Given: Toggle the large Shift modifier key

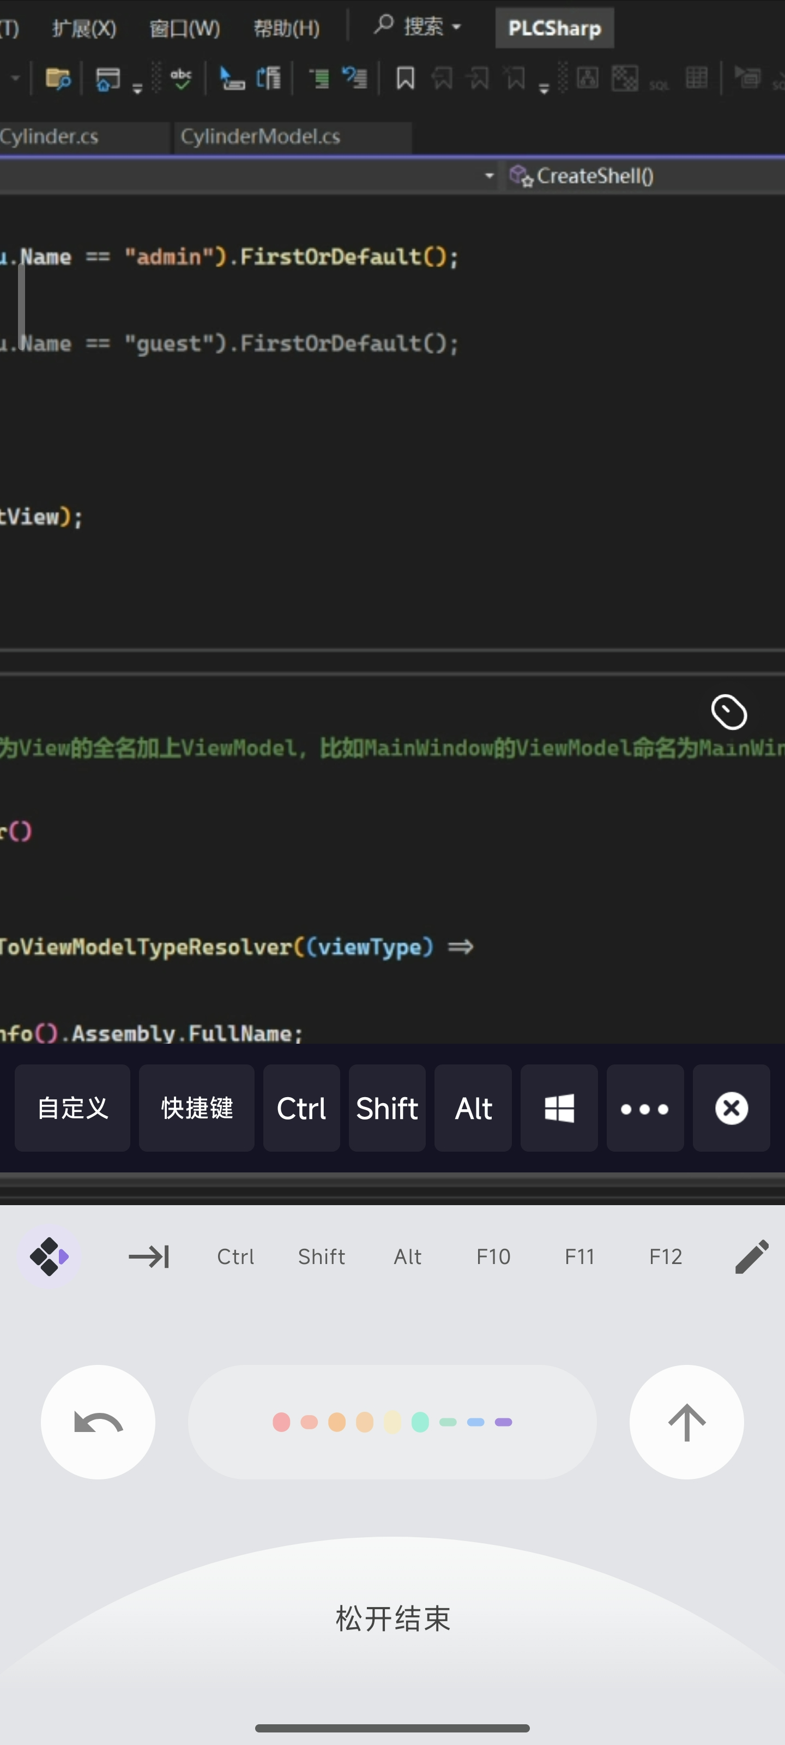Looking at the screenshot, I should point(387,1108).
